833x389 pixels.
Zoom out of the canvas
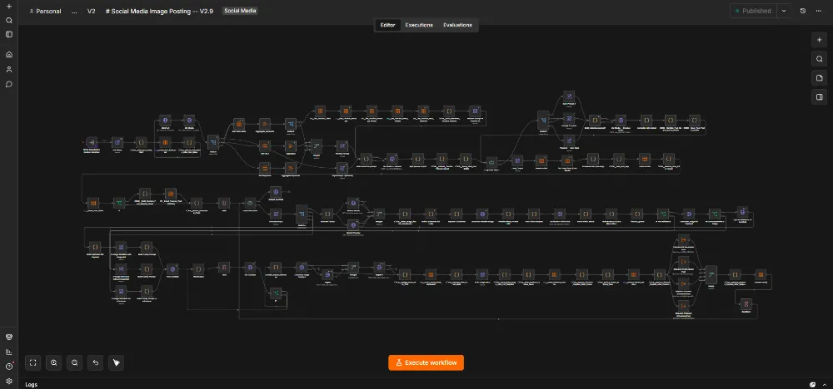point(75,362)
